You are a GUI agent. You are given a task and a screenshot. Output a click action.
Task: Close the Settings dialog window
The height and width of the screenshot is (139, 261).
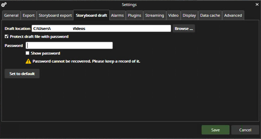(x=257, y=5)
